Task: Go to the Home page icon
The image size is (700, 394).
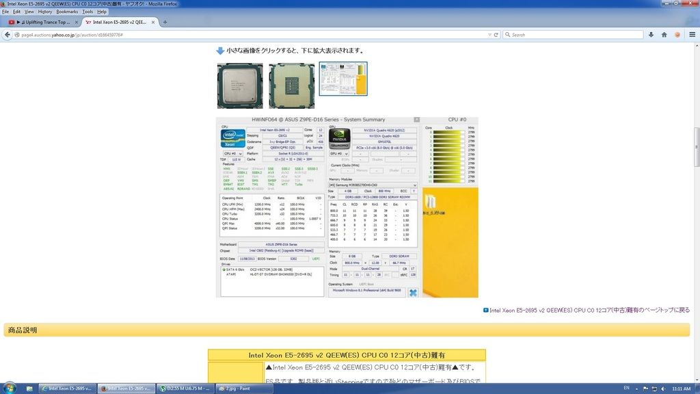Action: [x=664, y=34]
